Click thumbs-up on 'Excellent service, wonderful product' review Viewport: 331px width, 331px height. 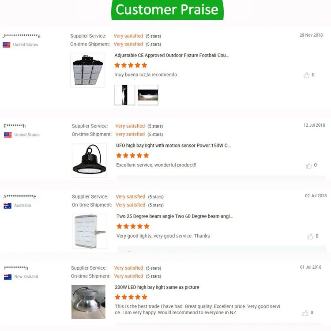point(308,165)
